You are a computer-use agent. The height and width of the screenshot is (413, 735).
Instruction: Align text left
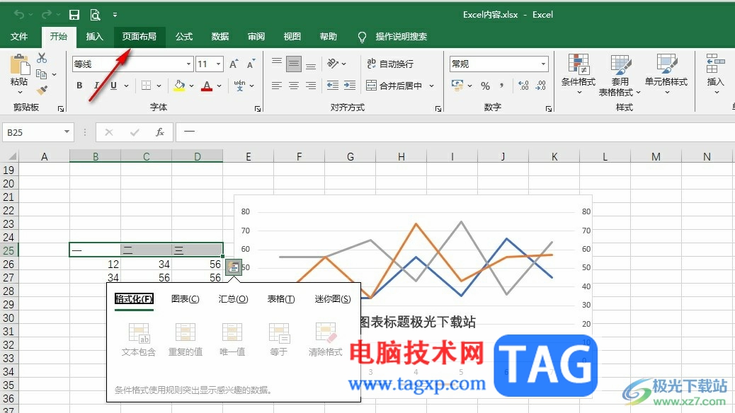click(x=277, y=86)
